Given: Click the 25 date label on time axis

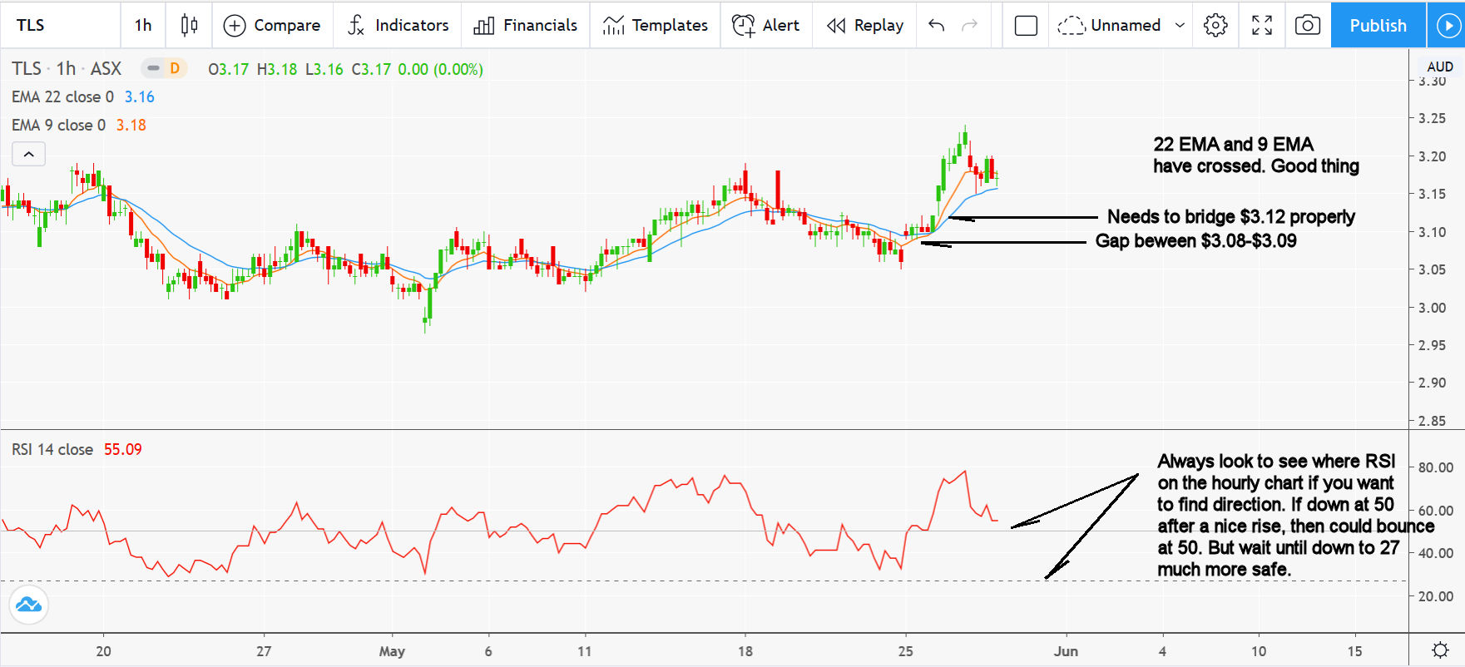Looking at the screenshot, I should point(905,651).
